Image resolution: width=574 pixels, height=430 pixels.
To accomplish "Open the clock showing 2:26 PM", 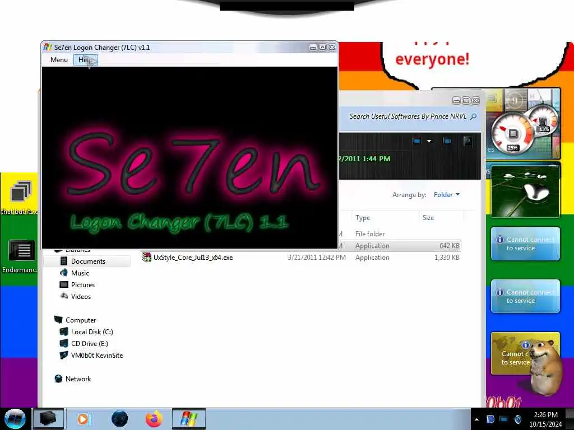I will click(545, 419).
